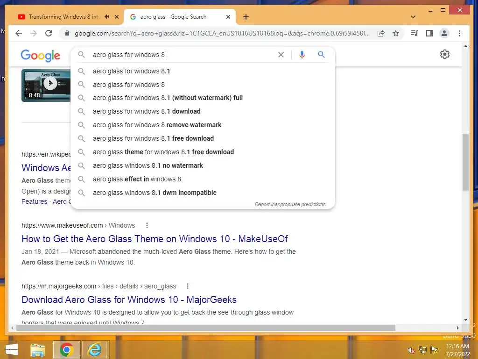Image resolution: width=478 pixels, height=359 pixels.
Task: Pick suggestion windows 8.1 dwm incompatible
Action: [x=203, y=193]
